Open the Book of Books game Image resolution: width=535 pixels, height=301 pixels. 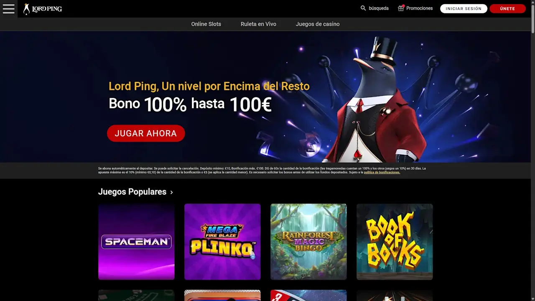point(395,242)
